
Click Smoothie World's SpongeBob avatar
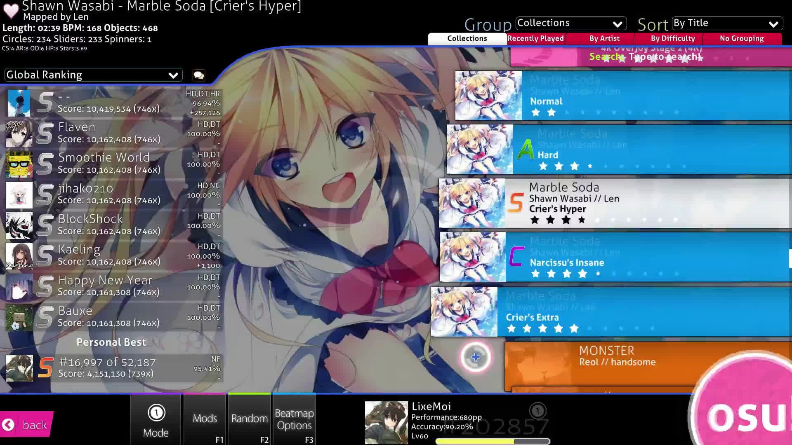(x=19, y=164)
